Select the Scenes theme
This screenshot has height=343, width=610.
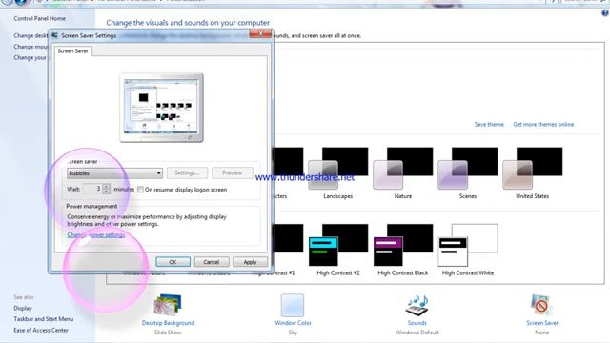click(x=468, y=173)
